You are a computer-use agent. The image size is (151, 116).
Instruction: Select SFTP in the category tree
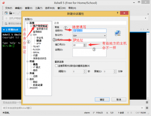(39, 43)
